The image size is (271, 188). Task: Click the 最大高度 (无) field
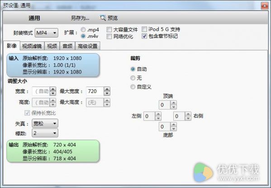[95, 103]
